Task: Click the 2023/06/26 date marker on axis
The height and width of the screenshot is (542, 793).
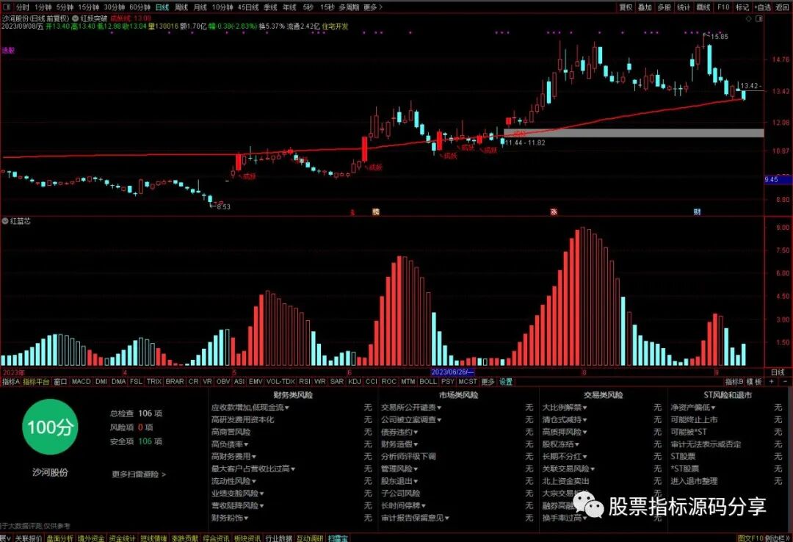Action: (x=452, y=372)
